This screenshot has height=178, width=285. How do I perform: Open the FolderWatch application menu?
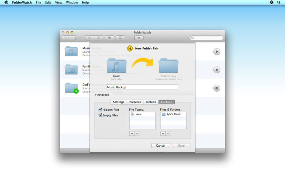point(22,2)
